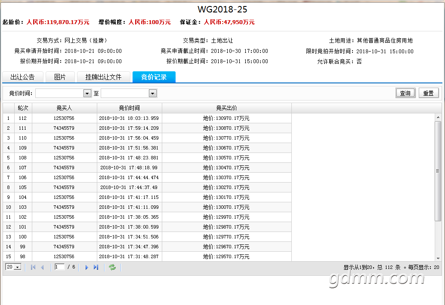Open the end bid-time dropdown
This screenshot has height=305, width=445.
click(x=153, y=93)
